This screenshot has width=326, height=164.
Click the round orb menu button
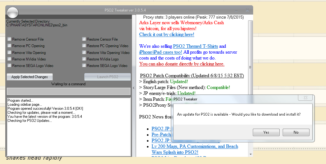point(13,12)
